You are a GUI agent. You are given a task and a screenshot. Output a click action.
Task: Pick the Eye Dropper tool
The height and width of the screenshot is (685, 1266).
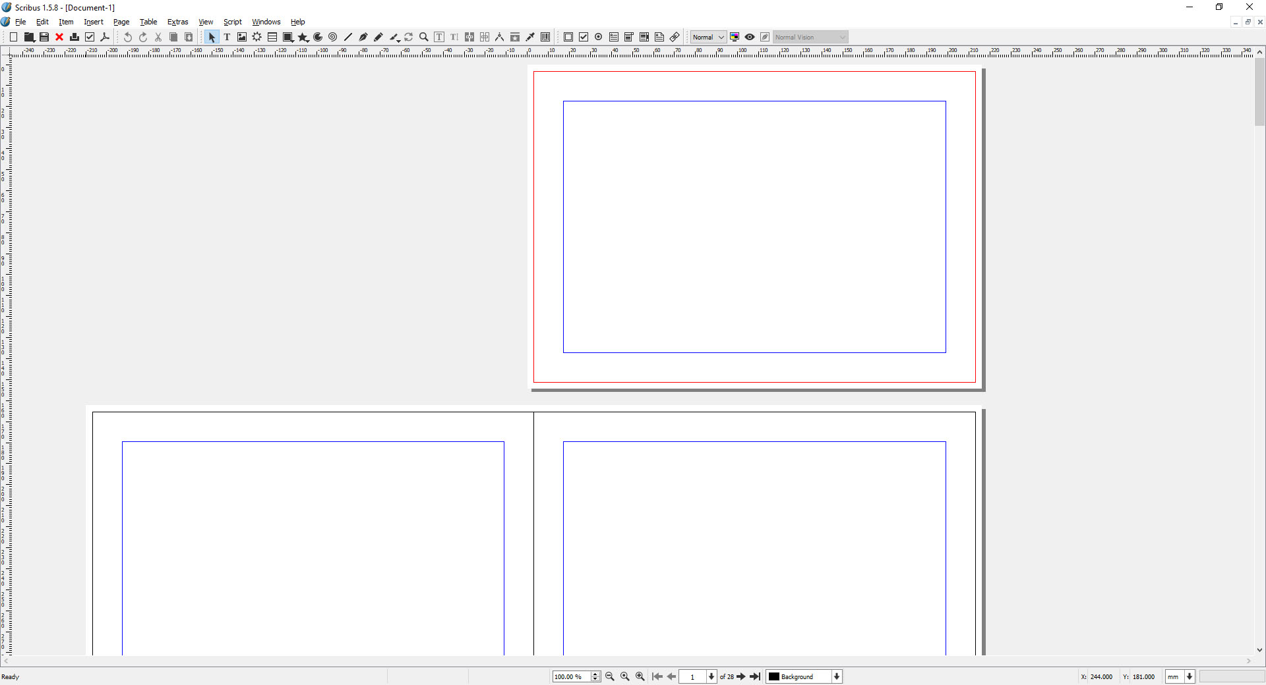(x=530, y=38)
